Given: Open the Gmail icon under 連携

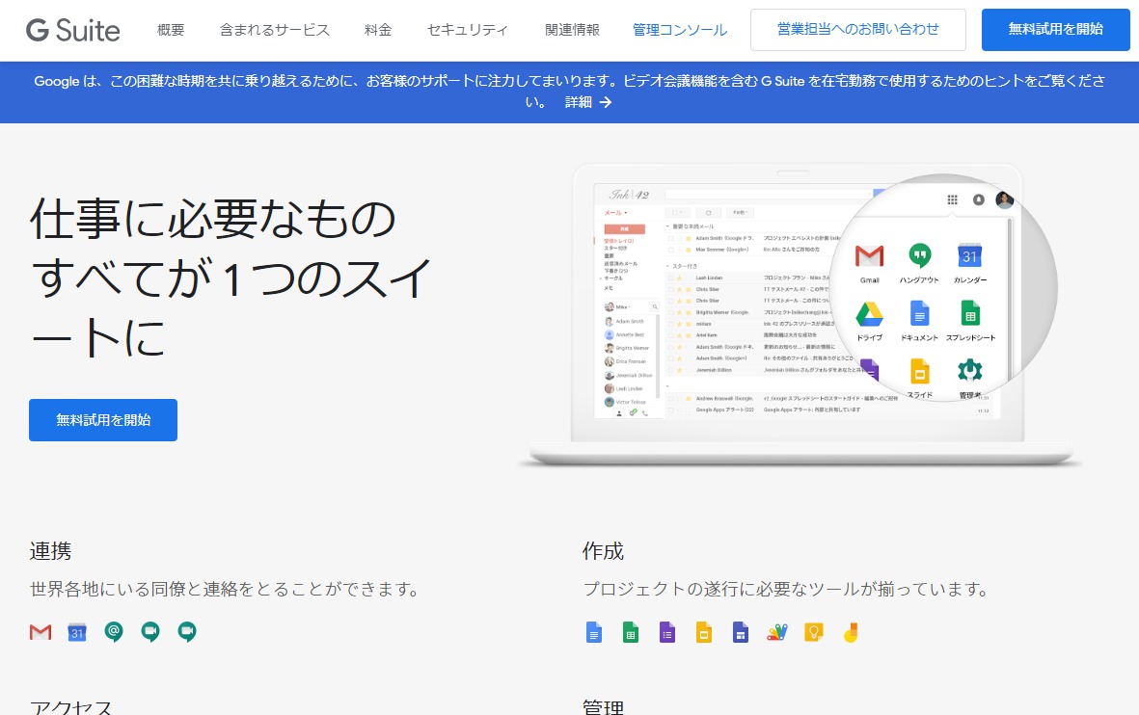Looking at the screenshot, I should [x=41, y=632].
